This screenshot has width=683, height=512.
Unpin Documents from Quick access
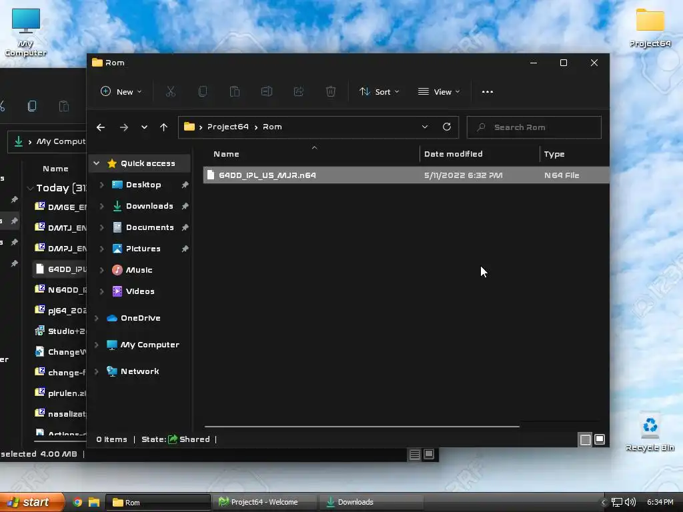point(185,227)
